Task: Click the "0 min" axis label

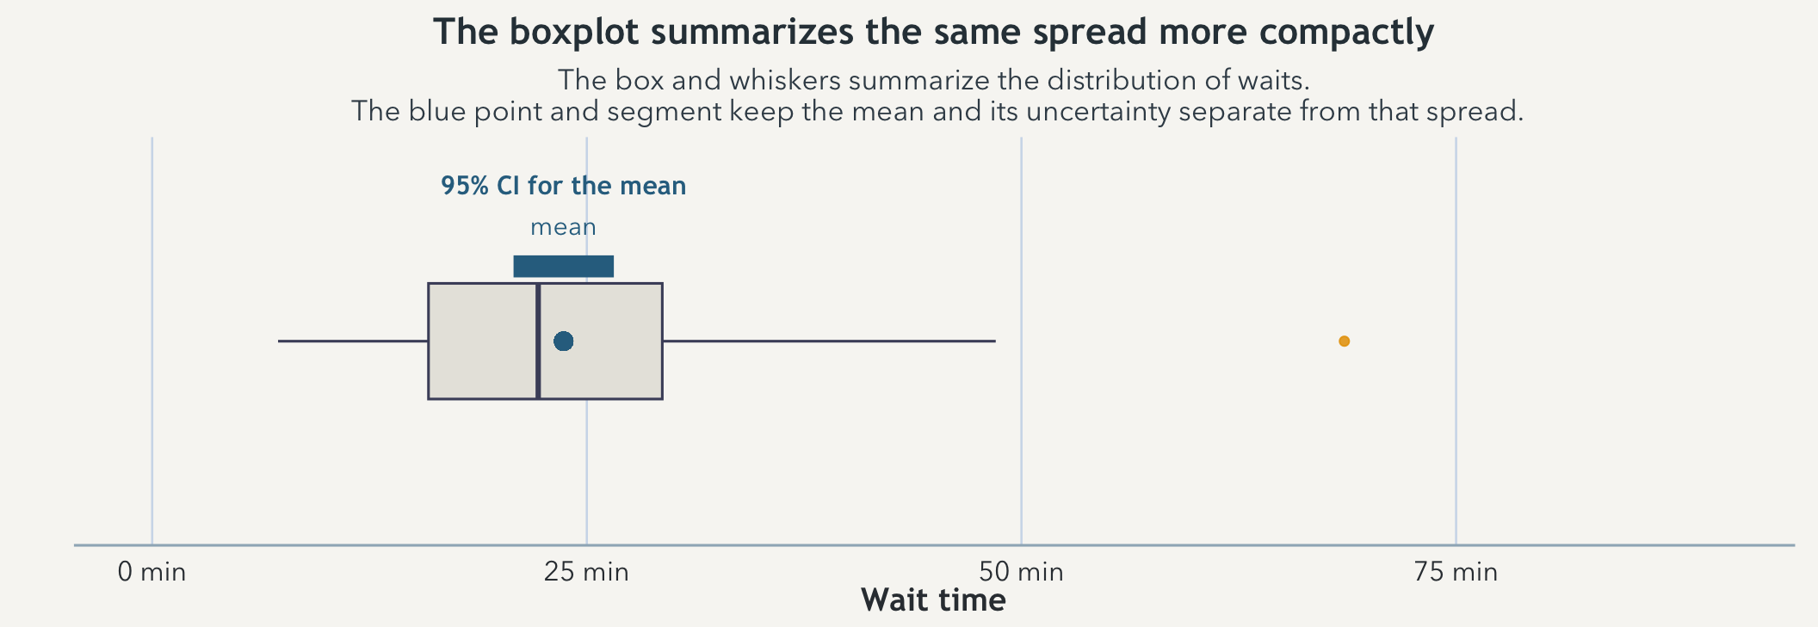Action: [151, 572]
